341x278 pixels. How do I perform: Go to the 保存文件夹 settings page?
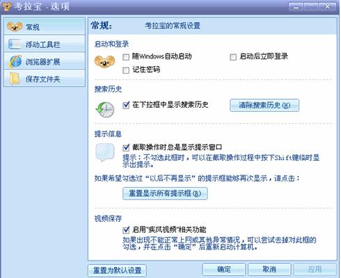coord(45,79)
